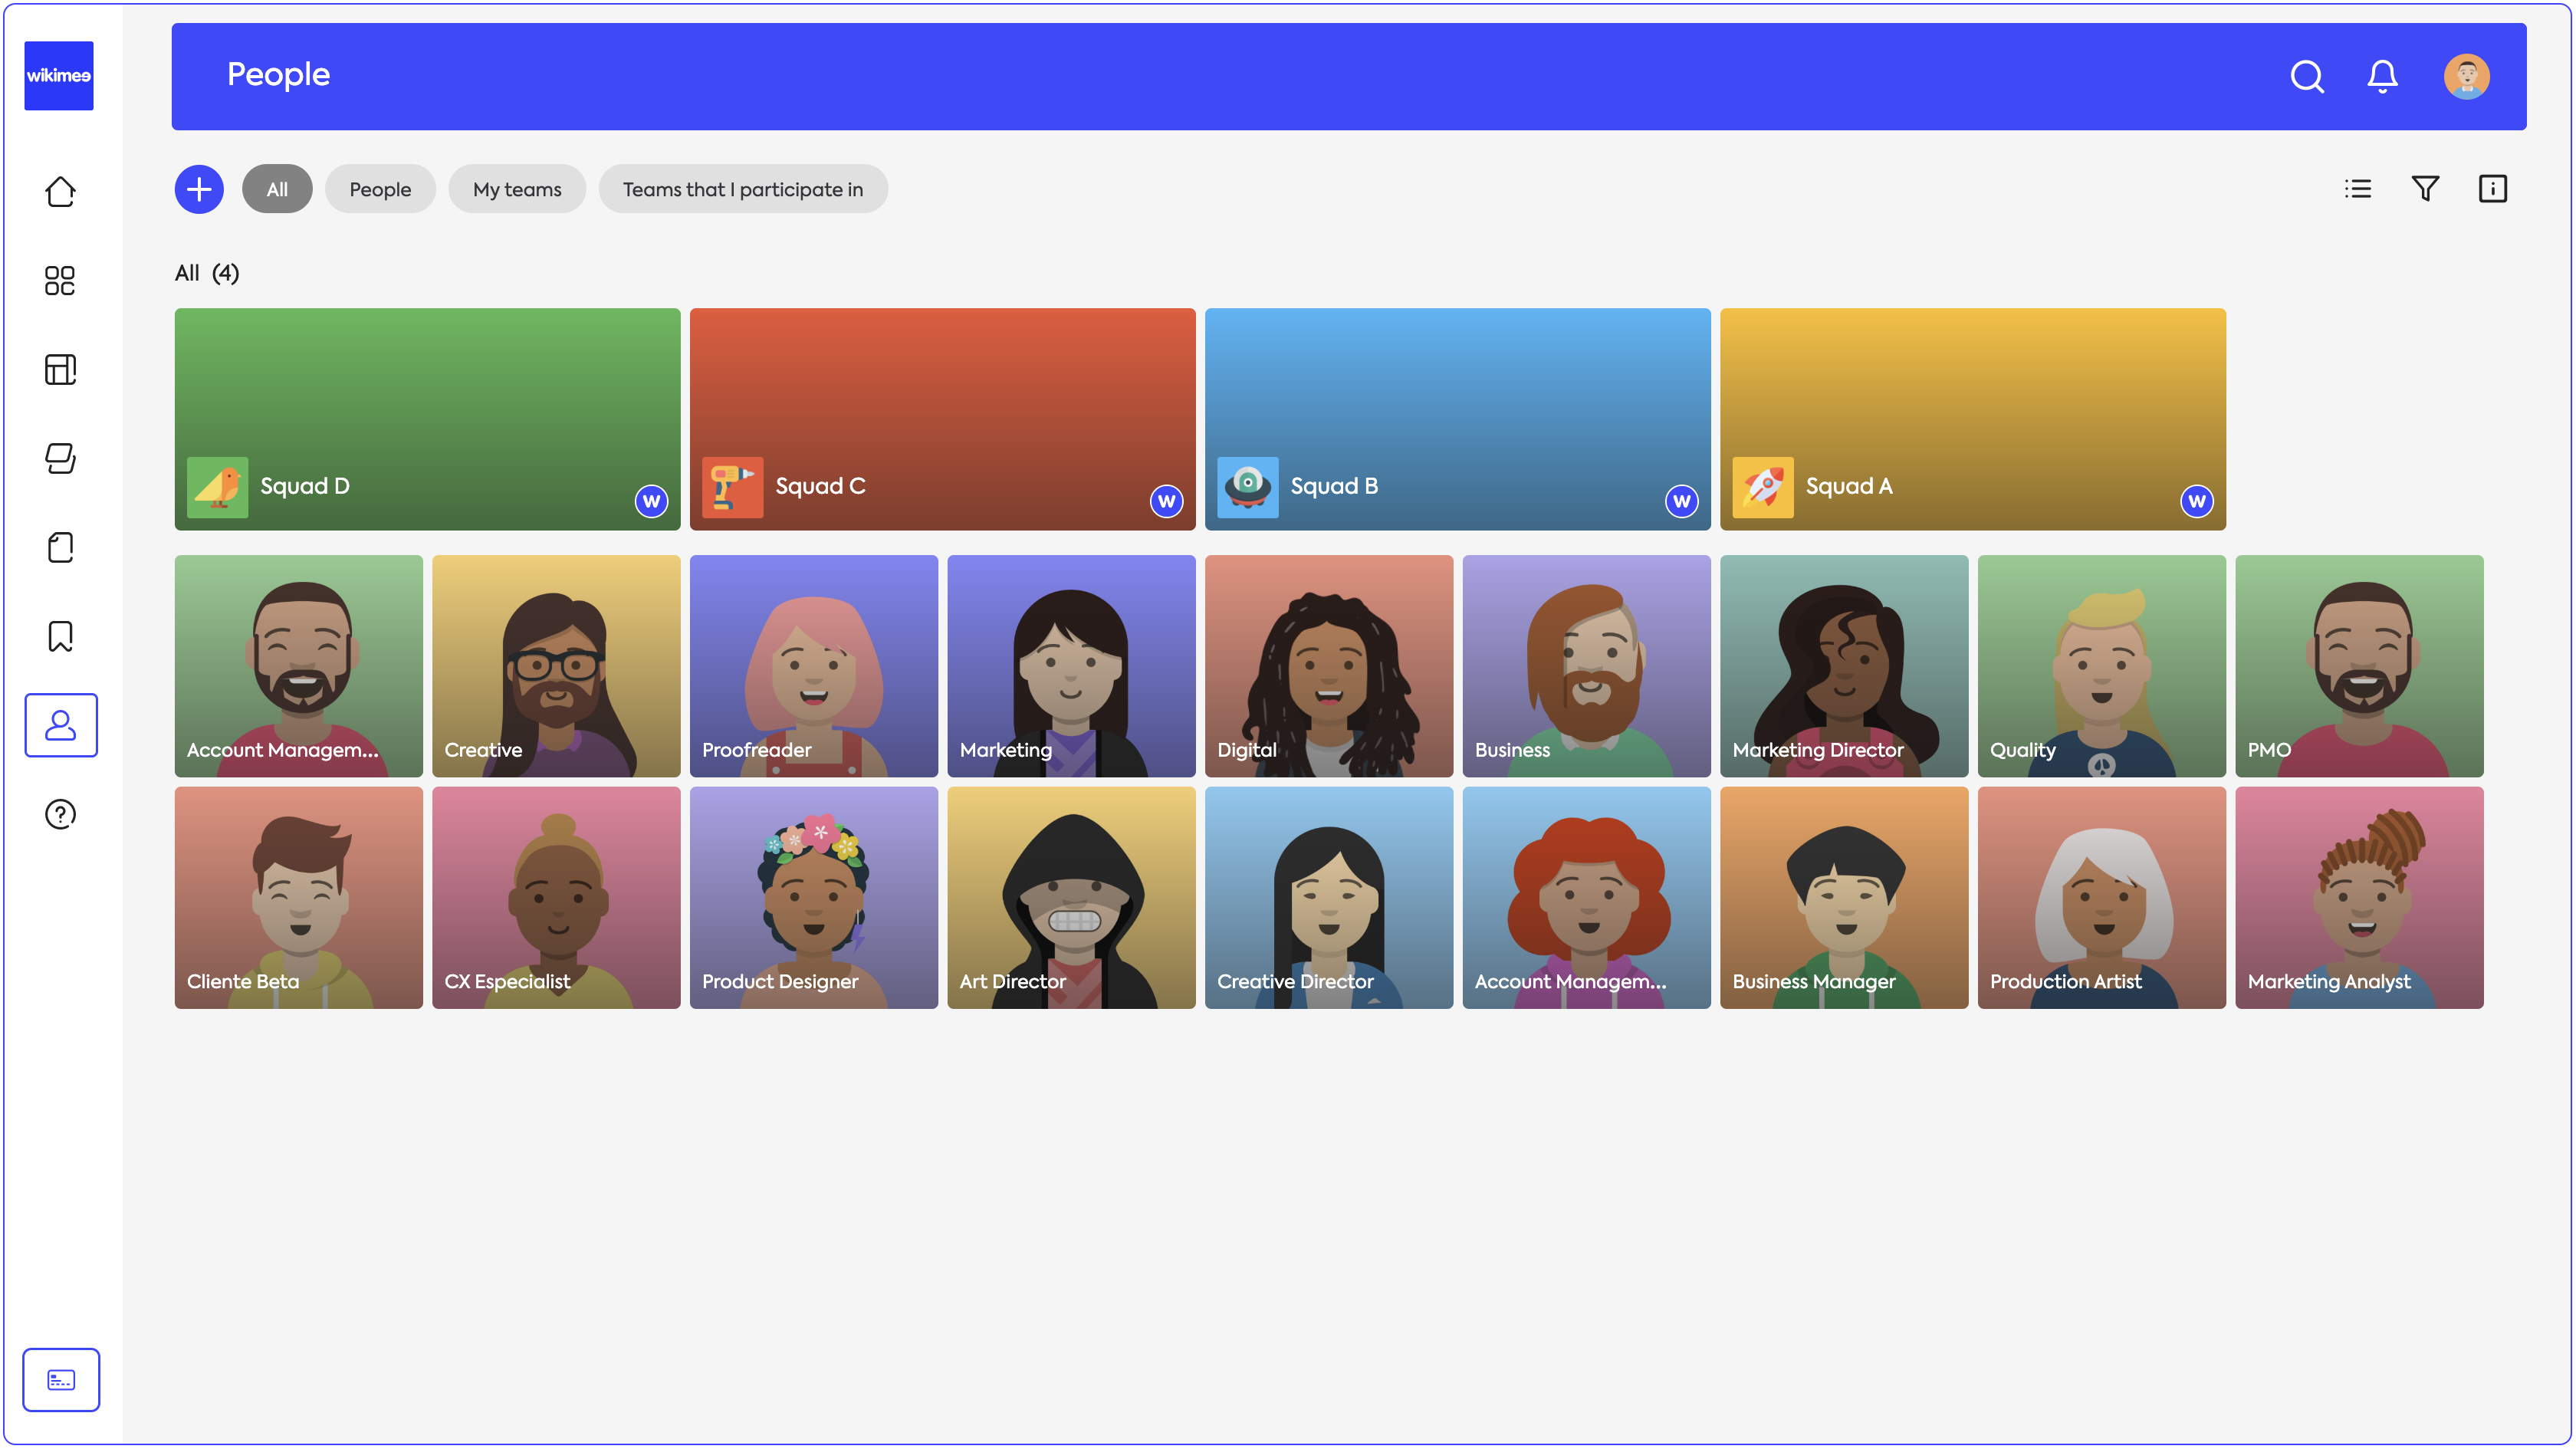Click the bookmark icon in sidebar
The width and height of the screenshot is (2576, 1449).
point(60,636)
